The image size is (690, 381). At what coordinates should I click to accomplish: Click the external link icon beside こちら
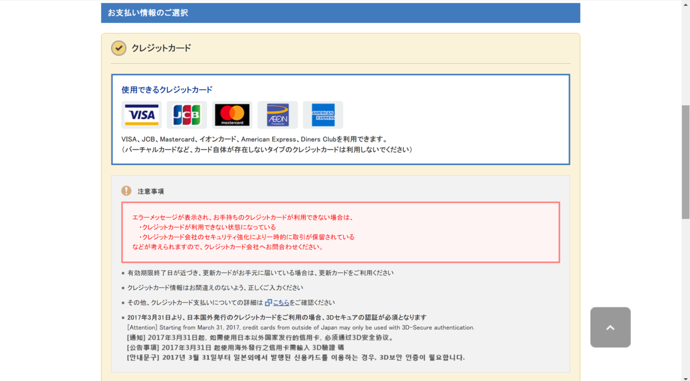[269, 302]
